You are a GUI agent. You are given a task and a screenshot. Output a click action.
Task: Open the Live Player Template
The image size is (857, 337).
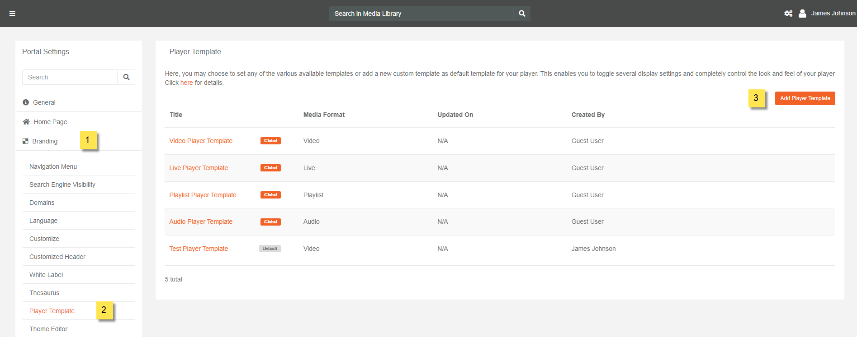click(199, 168)
